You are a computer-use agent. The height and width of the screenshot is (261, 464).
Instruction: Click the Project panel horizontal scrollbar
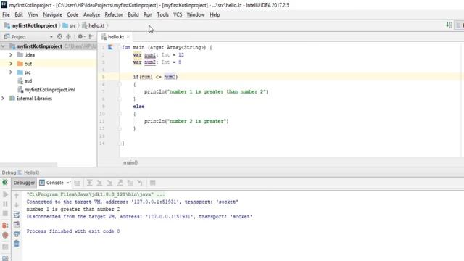(28, 165)
